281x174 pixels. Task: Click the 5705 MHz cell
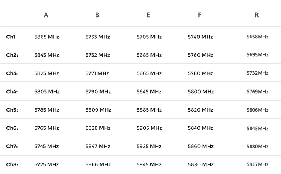tap(149, 37)
